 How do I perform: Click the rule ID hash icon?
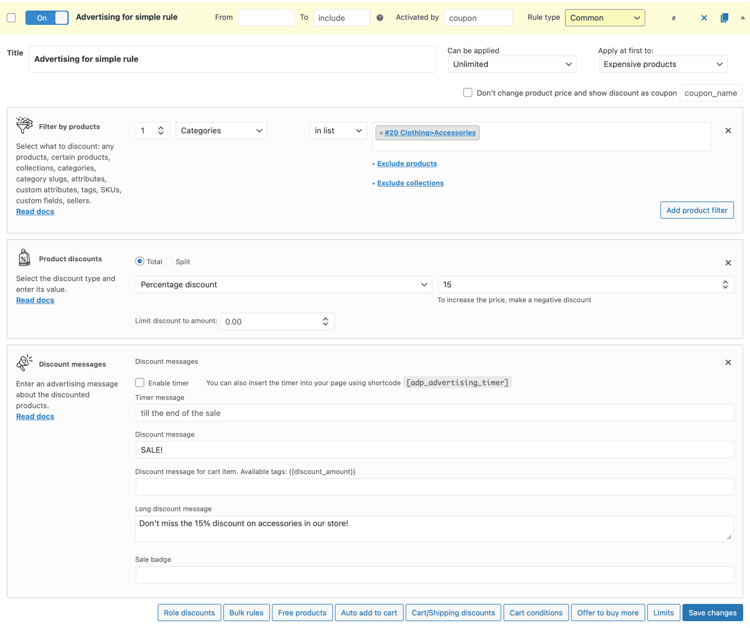pyautogui.click(x=673, y=18)
